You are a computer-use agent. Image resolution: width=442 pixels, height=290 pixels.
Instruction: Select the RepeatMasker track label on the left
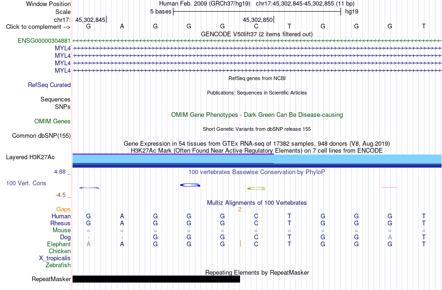(x=51, y=279)
